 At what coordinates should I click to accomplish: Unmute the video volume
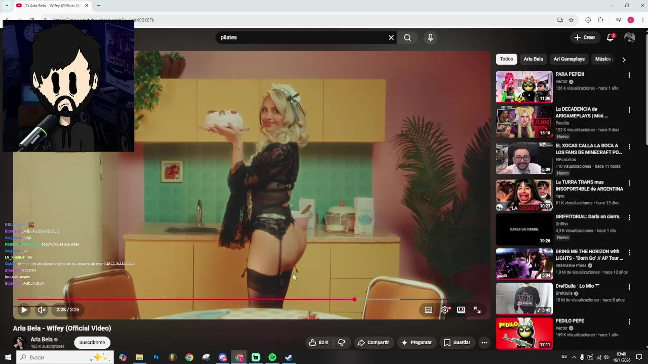click(x=42, y=310)
